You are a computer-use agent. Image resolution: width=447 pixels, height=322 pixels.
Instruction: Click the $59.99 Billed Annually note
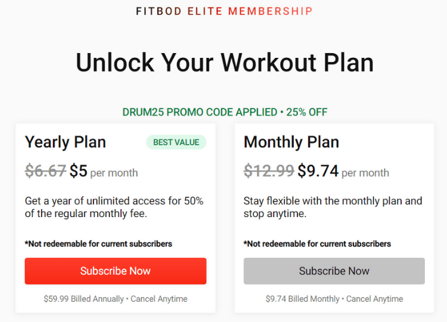tap(116, 299)
